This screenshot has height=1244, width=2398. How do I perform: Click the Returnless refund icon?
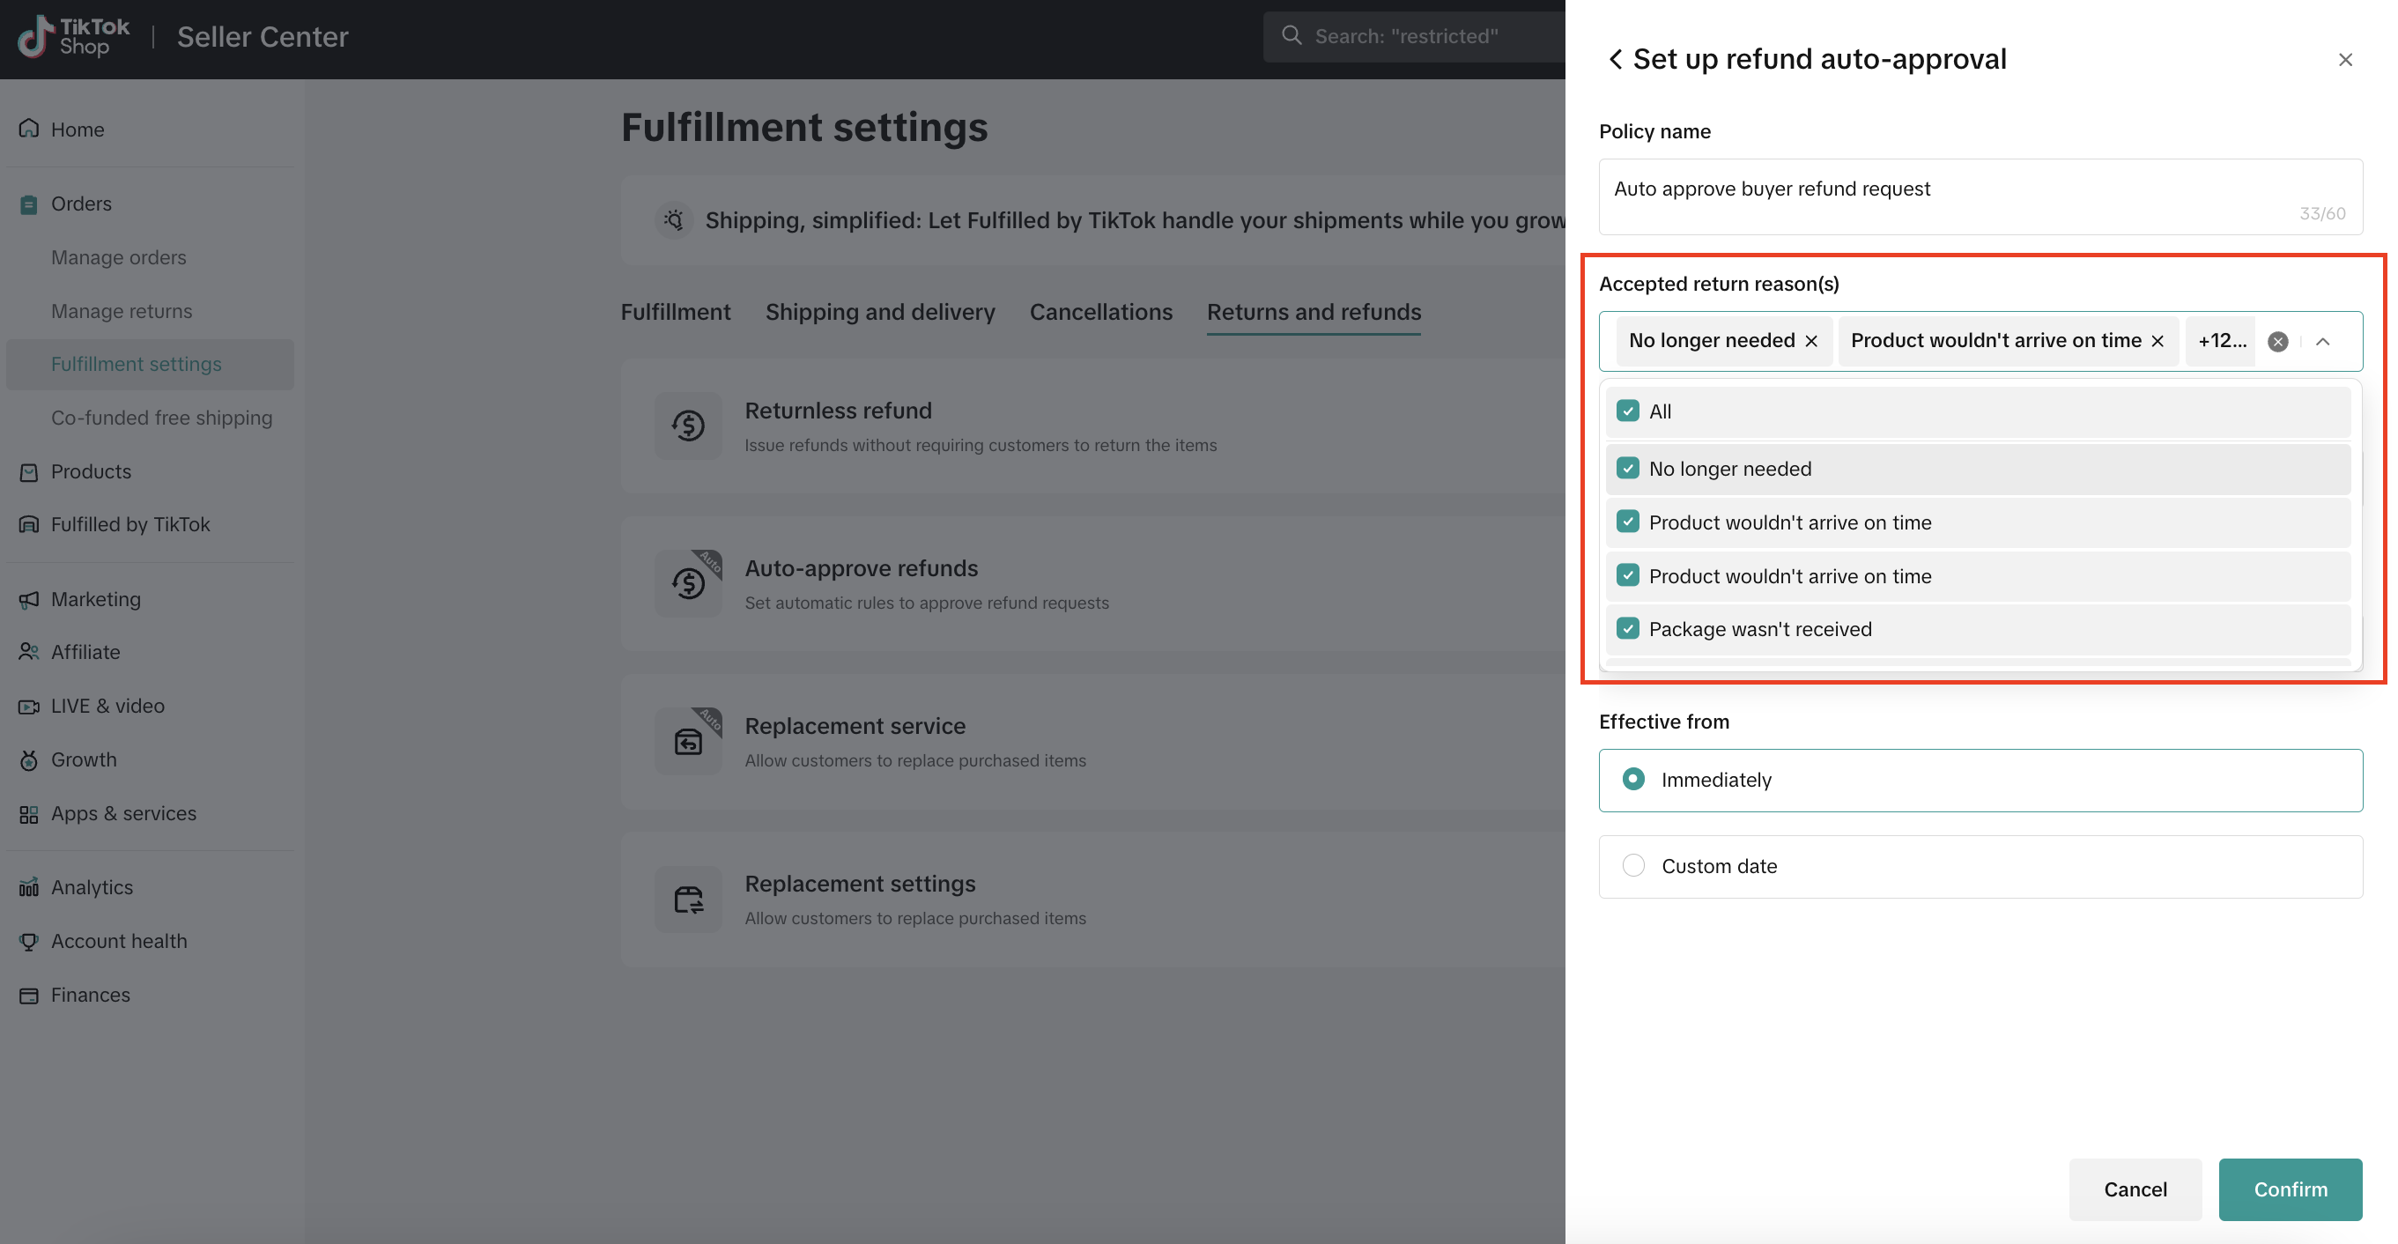pyautogui.click(x=688, y=426)
